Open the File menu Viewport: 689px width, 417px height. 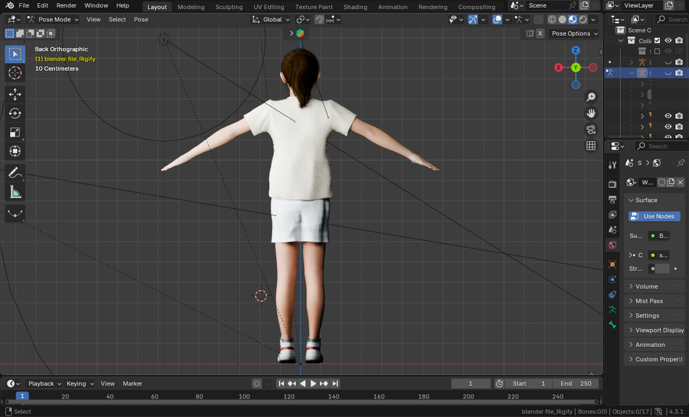[24, 6]
